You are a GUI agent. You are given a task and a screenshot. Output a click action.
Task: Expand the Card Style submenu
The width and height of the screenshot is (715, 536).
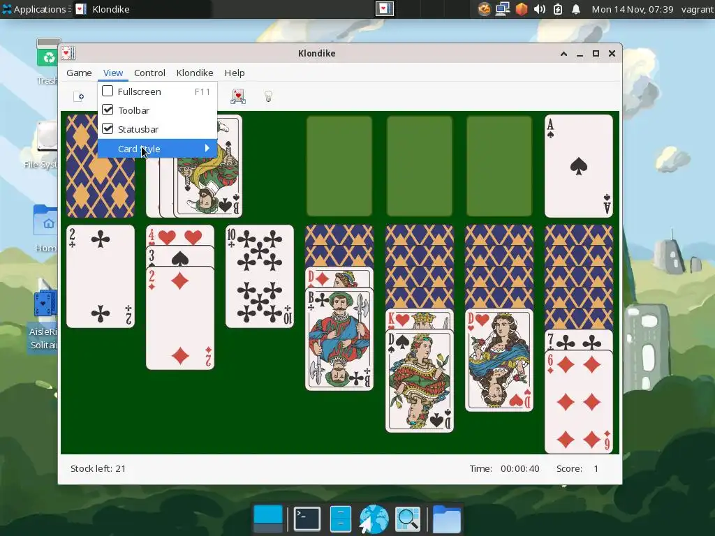click(157, 149)
